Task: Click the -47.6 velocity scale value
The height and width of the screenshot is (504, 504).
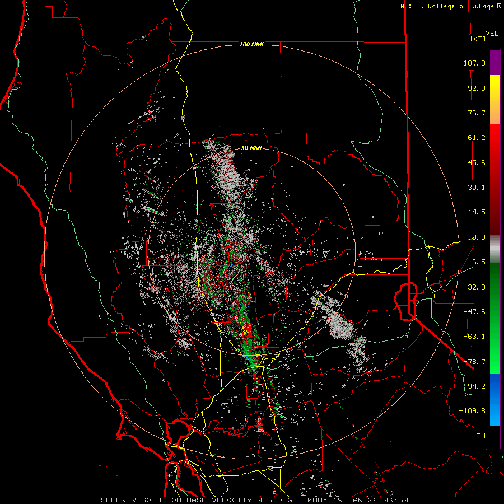Action: click(474, 311)
